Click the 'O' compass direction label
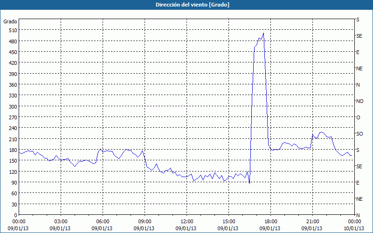This screenshot has width=373, height=233. [358, 117]
